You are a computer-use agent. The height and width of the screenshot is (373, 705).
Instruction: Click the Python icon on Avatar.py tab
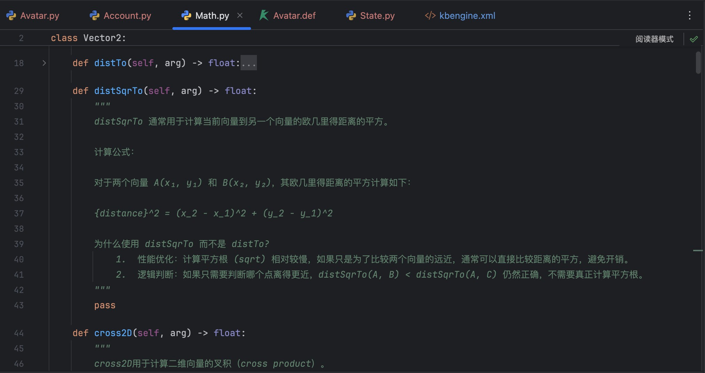11,16
